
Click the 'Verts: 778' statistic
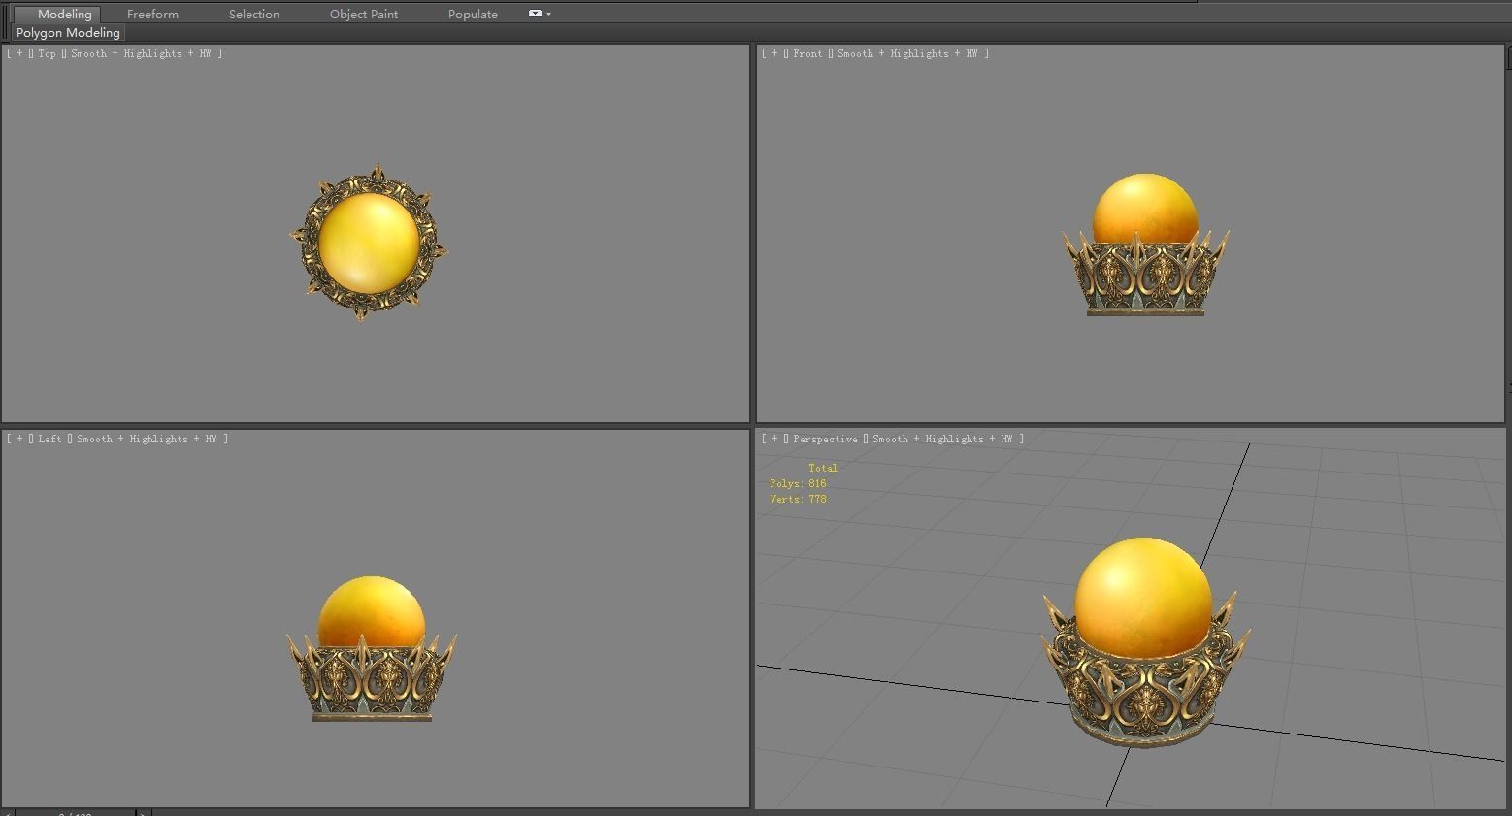coord(798,499)
